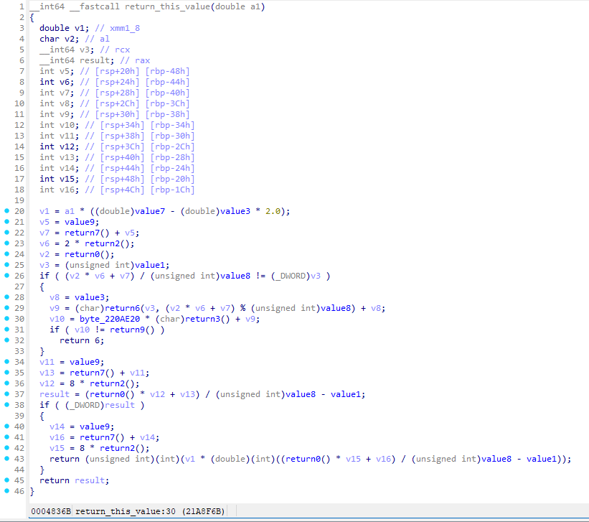Click the opening brace on line 27
This screenshot has width=589, height=522.
42,286
